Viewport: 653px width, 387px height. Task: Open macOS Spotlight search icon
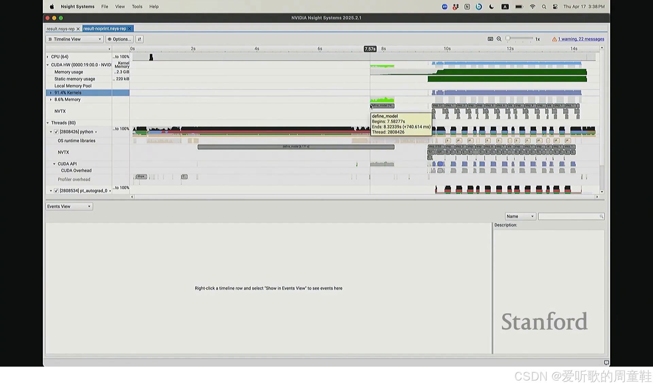[x=544, y=7]
